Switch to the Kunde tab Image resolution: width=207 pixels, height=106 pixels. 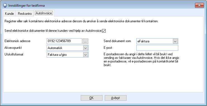coord(9,13)
